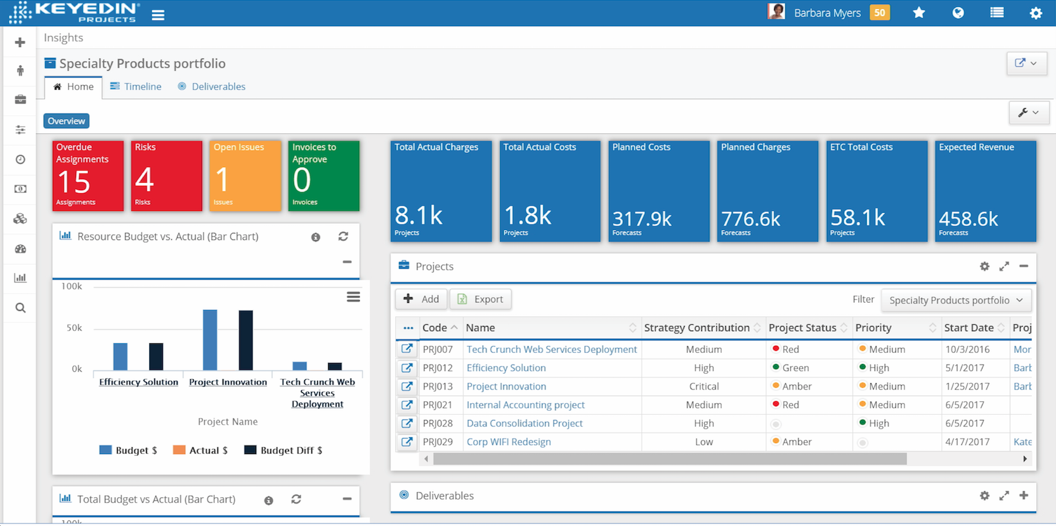This screenshot has width=1056, height=526.
Task: Open the Tech Crunch Web Services Deployment link
Action: tap(551, 349)
